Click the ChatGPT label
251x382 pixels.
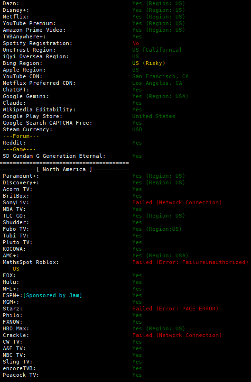pyautogui.click(x=16, y=90)
